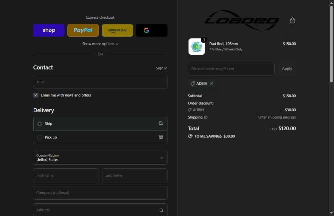
Task: Click the Subtotal label
Action: pos(195,96)
